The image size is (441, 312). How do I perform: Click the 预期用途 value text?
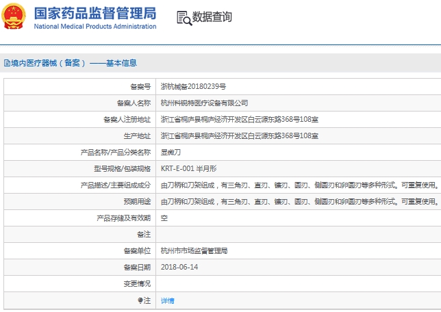pos(300,202)
